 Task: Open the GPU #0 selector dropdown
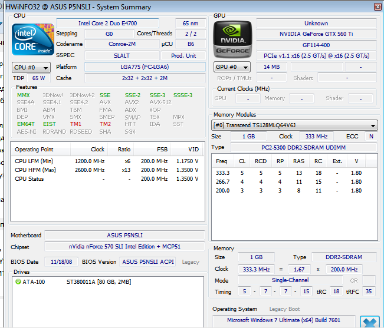pyautogui.click(x=232, y=67)
